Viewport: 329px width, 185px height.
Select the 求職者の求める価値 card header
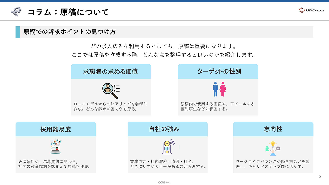coord(111,71)
